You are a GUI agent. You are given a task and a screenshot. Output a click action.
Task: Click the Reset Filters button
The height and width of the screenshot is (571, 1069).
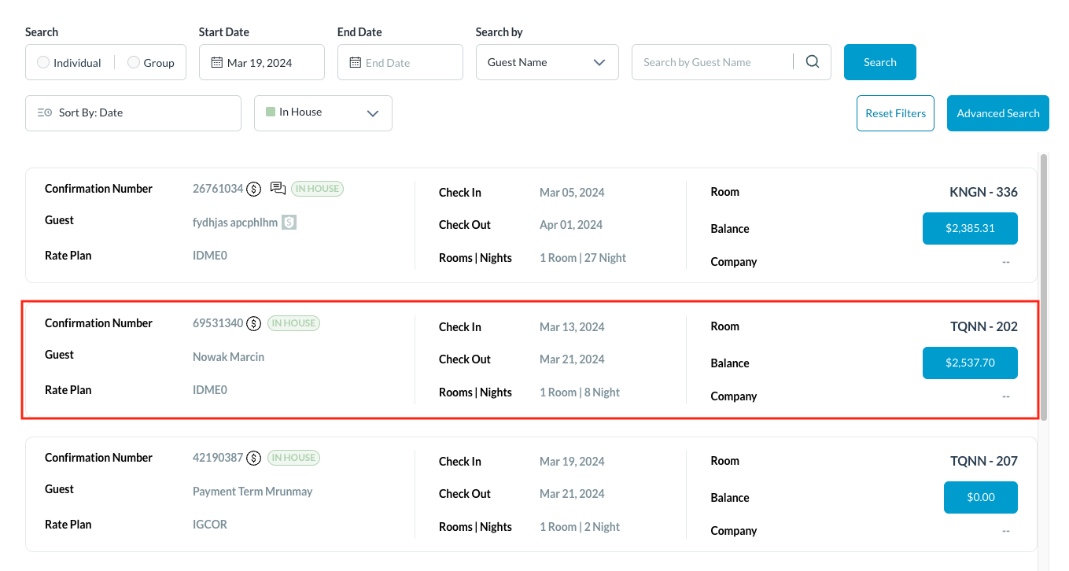(x=895, y=113)
